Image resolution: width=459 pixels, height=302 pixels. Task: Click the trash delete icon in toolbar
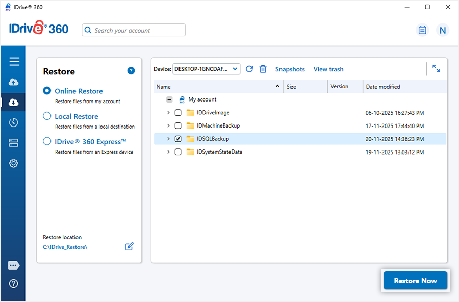point(263,69)
